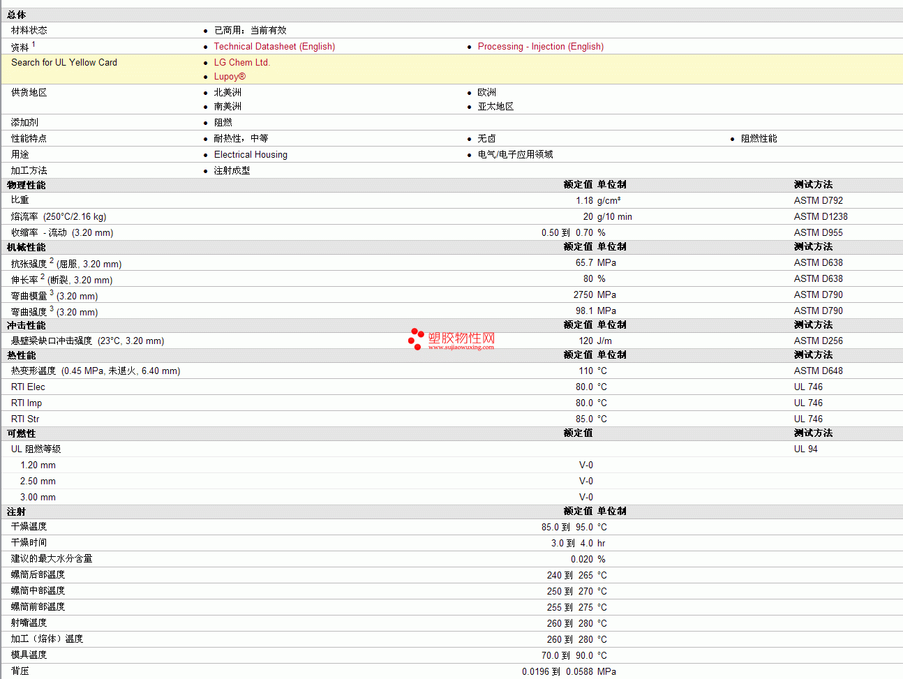Viewport: 903px width, 679px height.
Task: Select the 2750 flexural modulus value
Action: point(583,295)
